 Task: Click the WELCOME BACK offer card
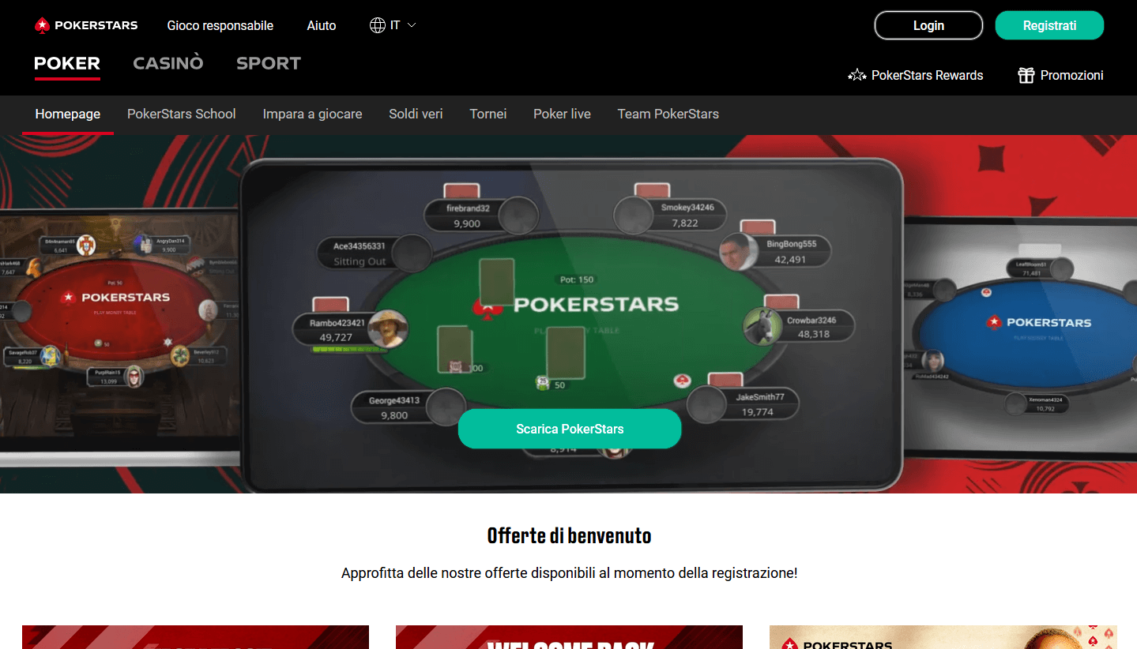click(569, 637)
